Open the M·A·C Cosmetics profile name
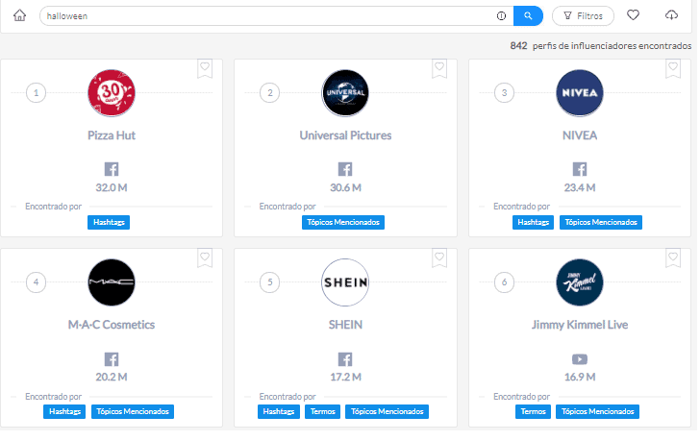 coord(112,325)
